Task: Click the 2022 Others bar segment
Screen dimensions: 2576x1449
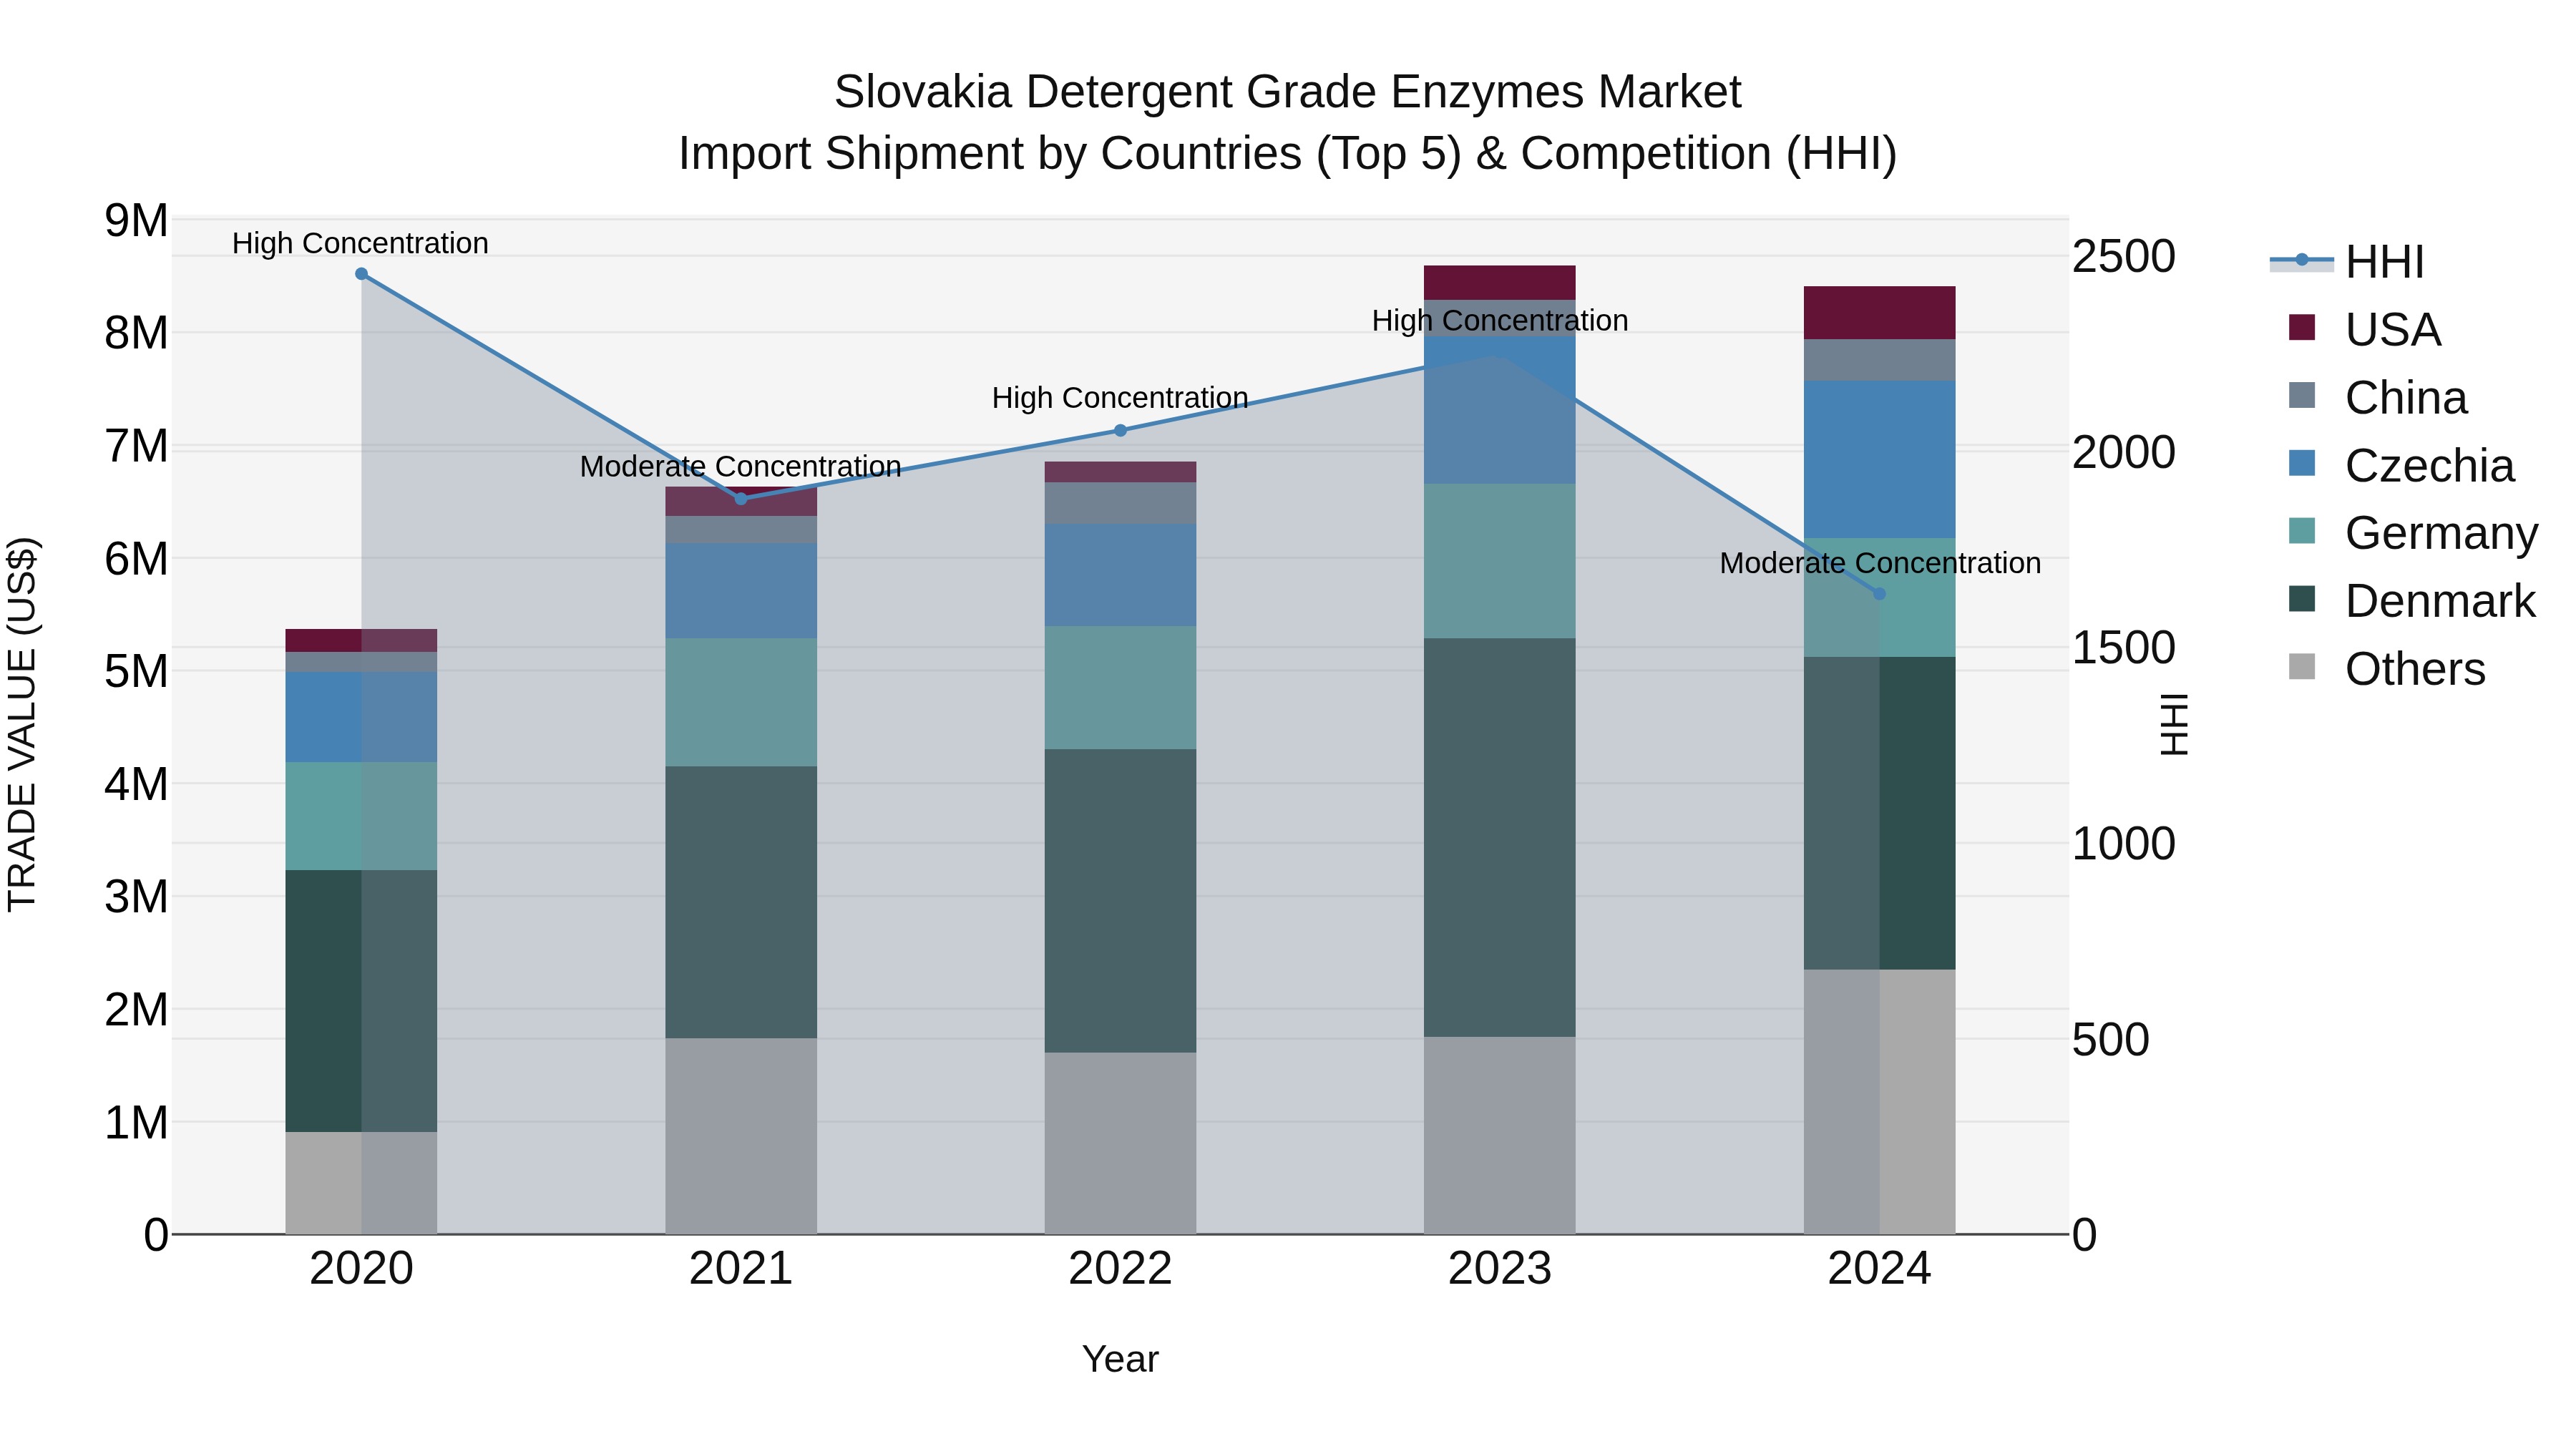Action: point(1120,1143)
